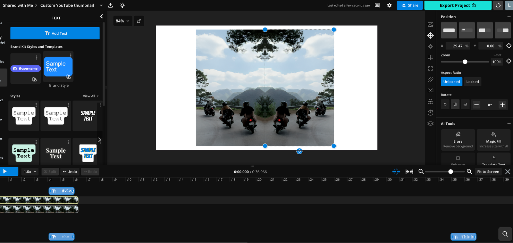Image resolution: width=513 pixels, height=243 pixels.
Task: Open the Translate Text AI tool
Action: (x=493, y=159)
